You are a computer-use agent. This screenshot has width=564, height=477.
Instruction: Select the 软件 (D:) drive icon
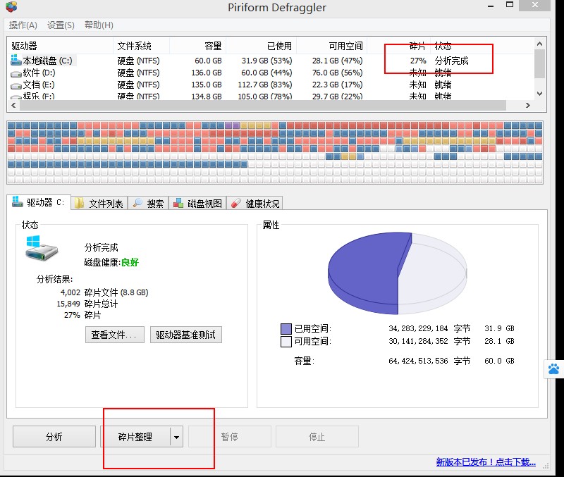click(16, 74)
